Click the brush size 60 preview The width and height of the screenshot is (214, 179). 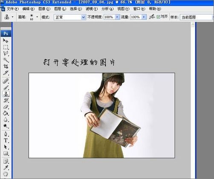(x=32, y=17)
